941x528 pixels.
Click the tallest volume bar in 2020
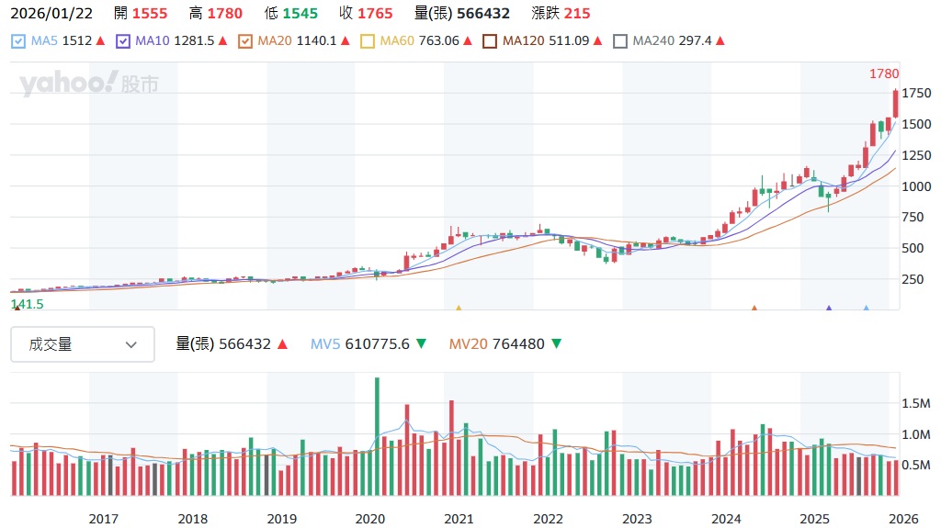(x=377, y=436)
